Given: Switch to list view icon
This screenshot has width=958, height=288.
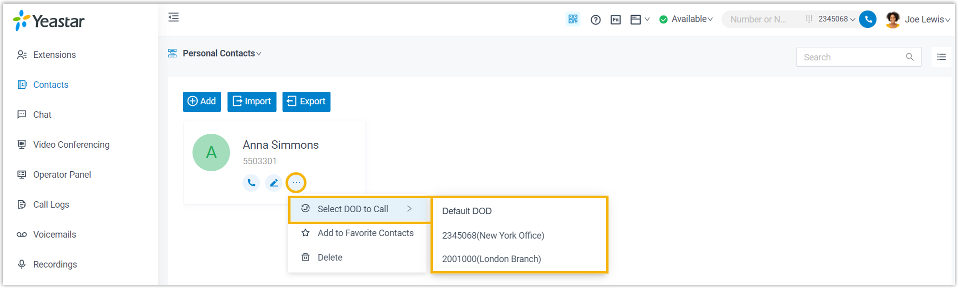Looking at the screenshot, I should click(941, 57).
